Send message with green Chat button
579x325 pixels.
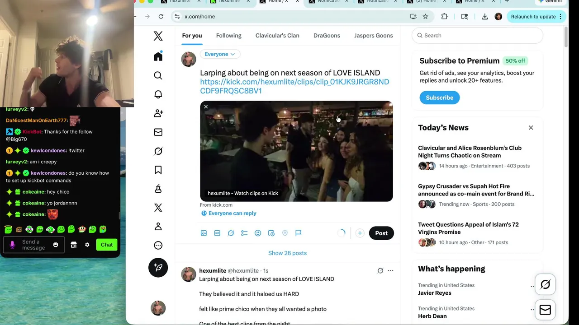click(x=107, y=245)
